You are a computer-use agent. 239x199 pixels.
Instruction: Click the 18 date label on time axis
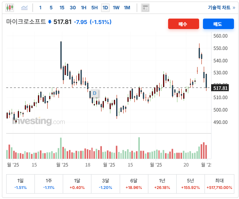88,165
